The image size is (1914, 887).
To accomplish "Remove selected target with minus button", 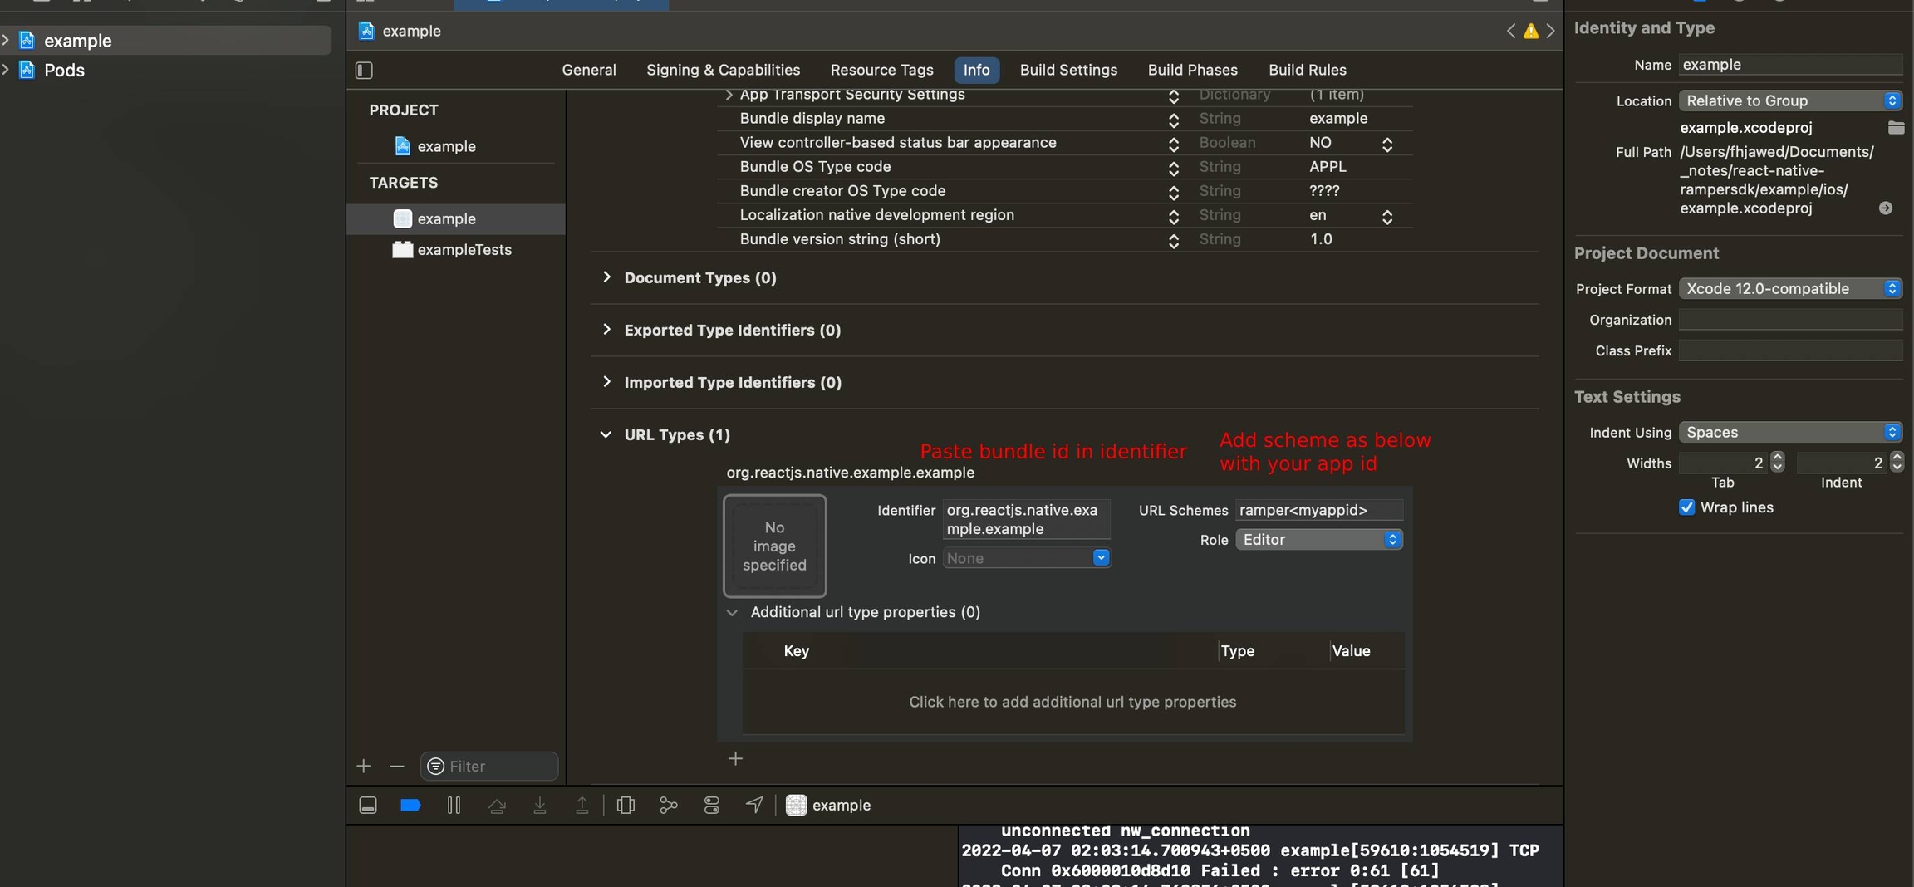I will coord(397,766).
